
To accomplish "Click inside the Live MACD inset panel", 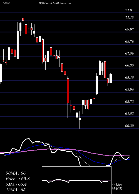I will (76, 180).
